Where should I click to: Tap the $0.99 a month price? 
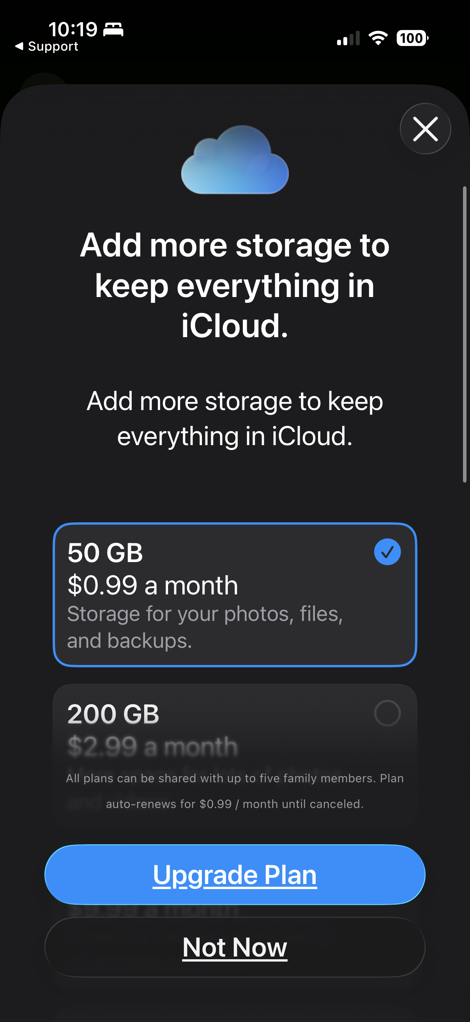tap(153, 585)
